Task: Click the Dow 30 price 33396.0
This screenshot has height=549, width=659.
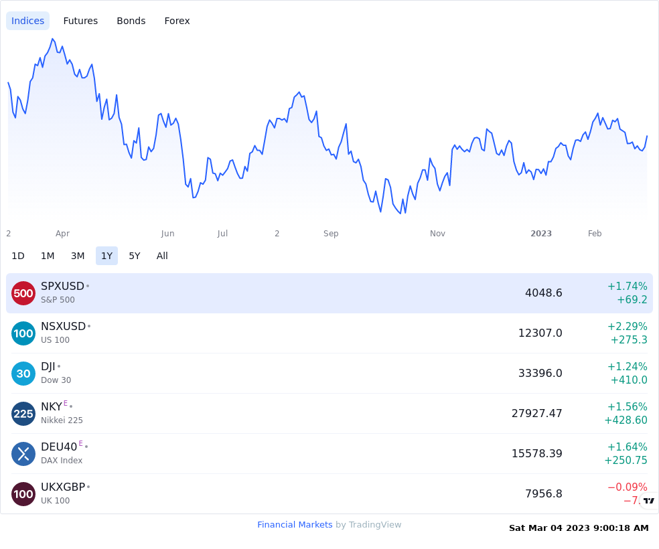Action: pyautogui.click(x=540, y=373)
